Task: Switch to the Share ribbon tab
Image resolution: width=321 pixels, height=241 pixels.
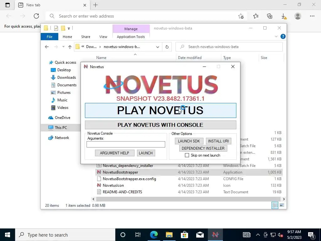Action: [86, 37]
